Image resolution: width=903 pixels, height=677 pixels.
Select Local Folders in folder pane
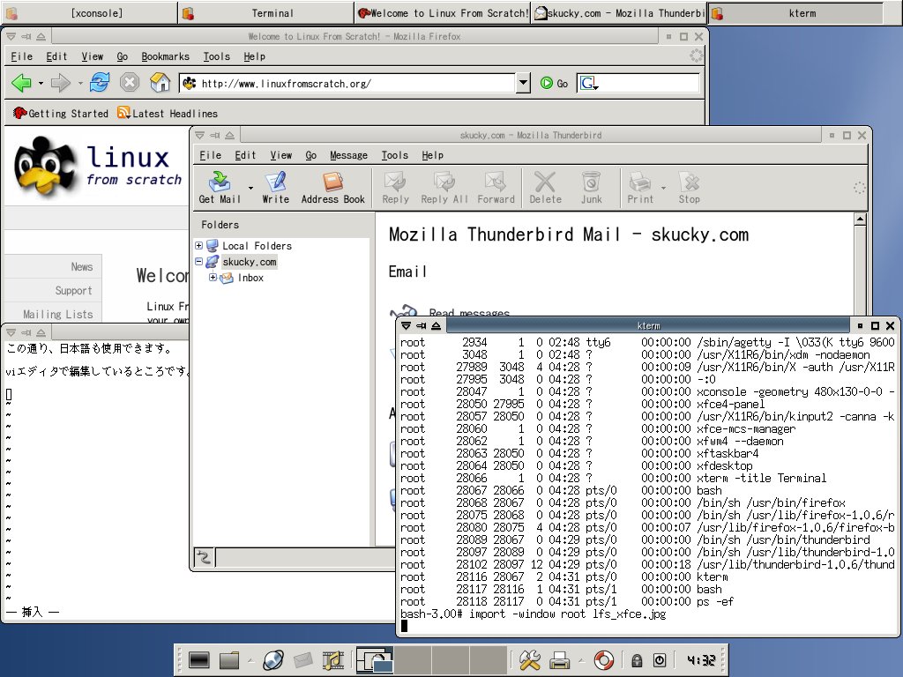[257, 246]
